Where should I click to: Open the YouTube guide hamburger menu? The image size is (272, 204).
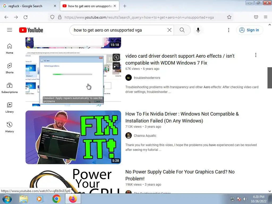(10, 30)
